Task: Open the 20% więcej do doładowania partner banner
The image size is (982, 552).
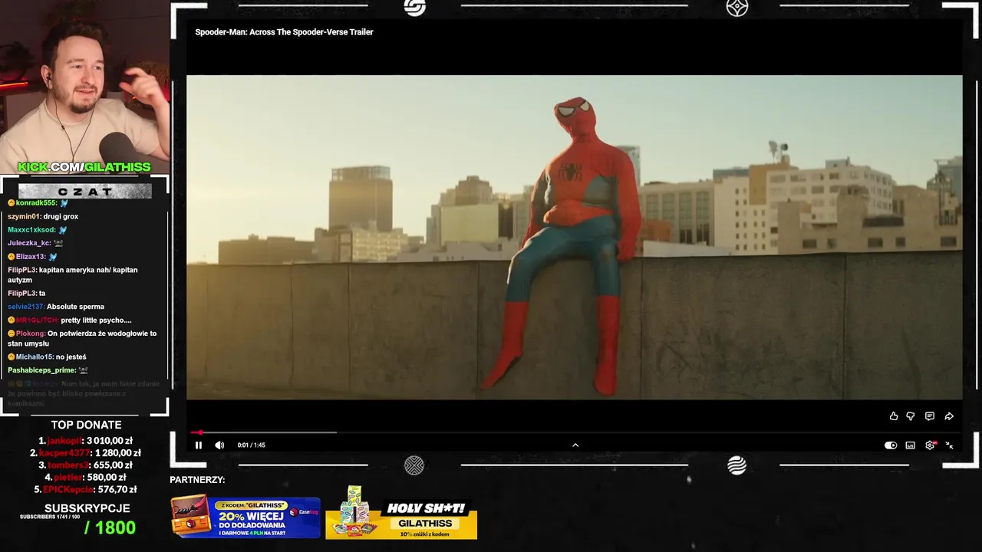Action: (x=245, y=517)
